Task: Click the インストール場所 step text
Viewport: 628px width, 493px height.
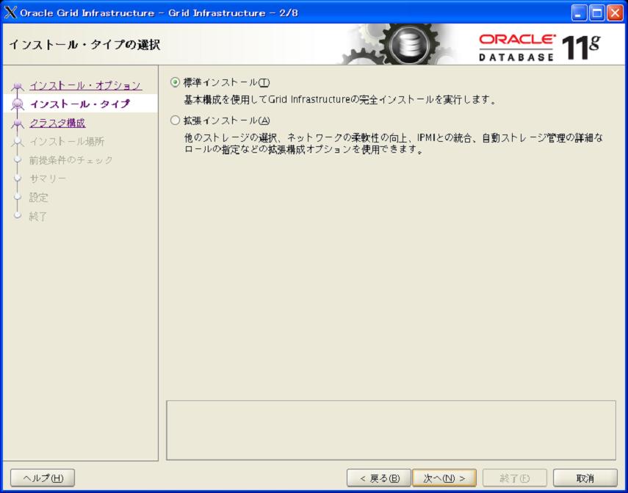Action: [67, 141]
